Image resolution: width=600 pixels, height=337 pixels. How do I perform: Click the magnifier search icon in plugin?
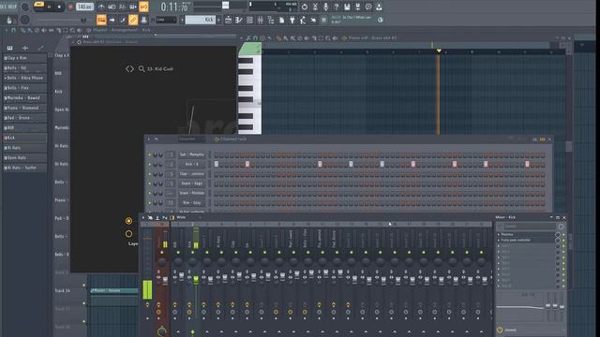(x=142, y=68)
